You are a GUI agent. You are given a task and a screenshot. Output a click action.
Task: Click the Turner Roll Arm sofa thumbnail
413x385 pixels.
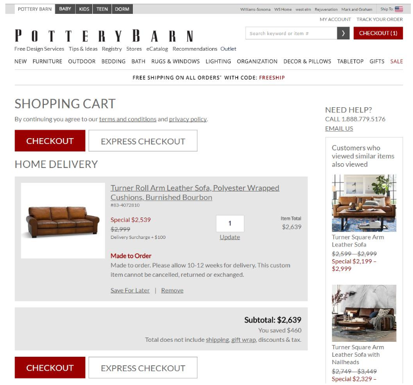[63, 221]
